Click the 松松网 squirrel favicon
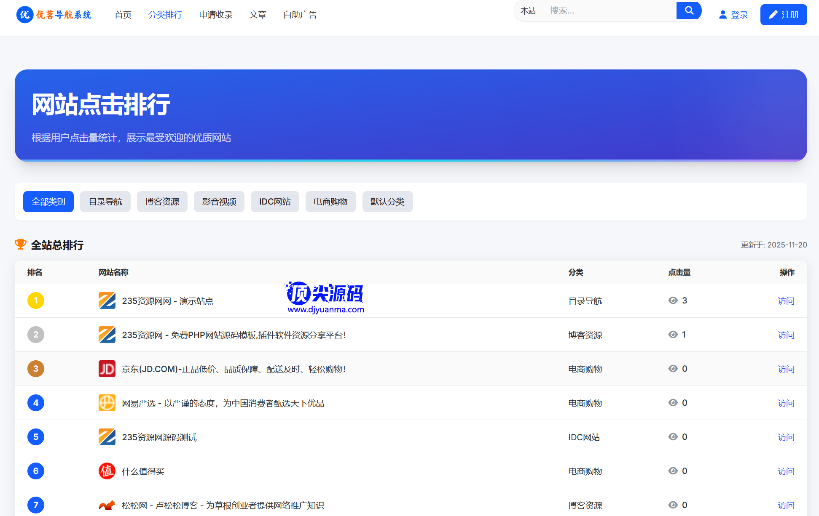Screen dimensions: 819x516 [107, 505]
